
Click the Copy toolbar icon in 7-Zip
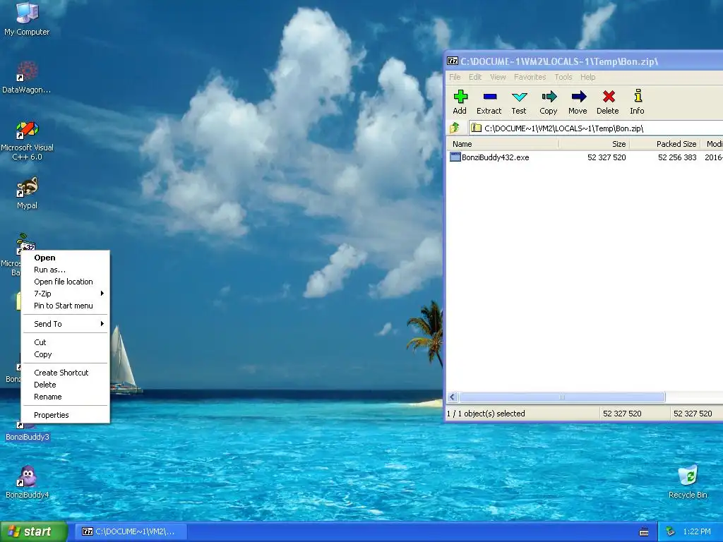click(548, 102)
